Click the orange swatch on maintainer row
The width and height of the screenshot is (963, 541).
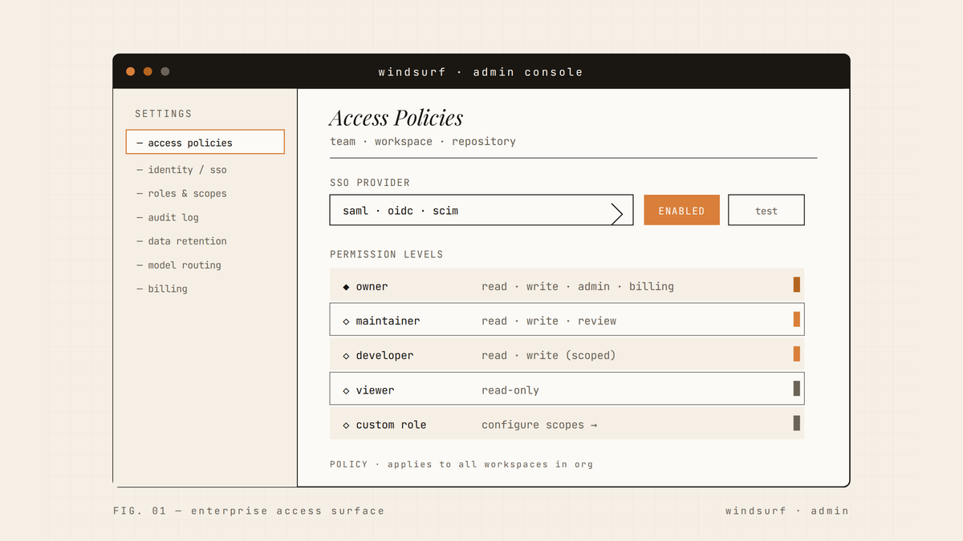pyautogui.click(x=797, y=319)
